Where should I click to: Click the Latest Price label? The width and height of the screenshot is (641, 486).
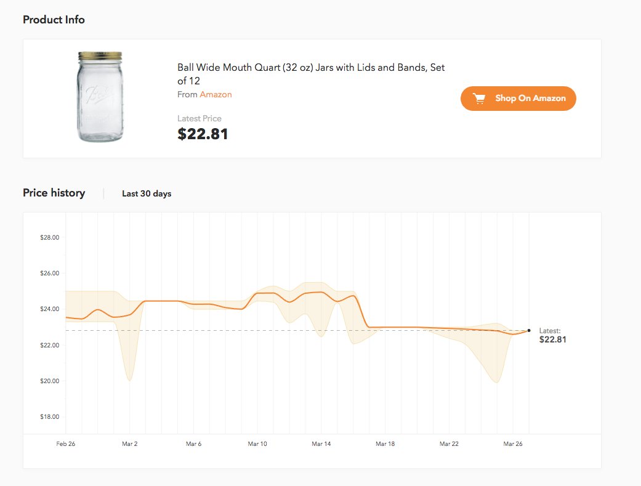(x=200, y=118)
